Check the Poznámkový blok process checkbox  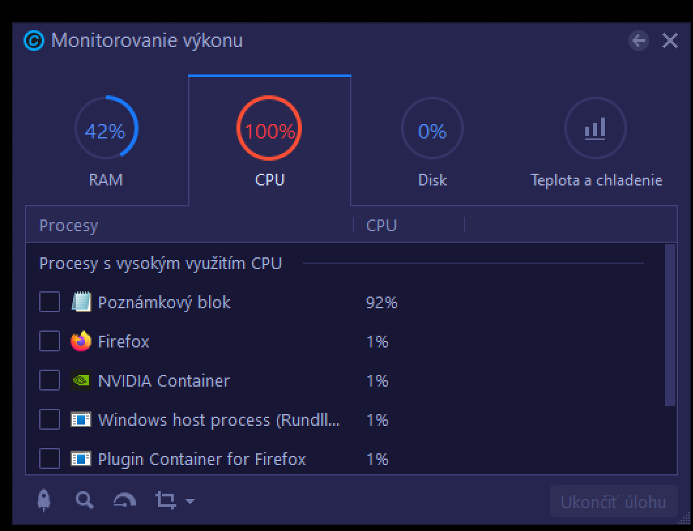(x=50, y=302)
